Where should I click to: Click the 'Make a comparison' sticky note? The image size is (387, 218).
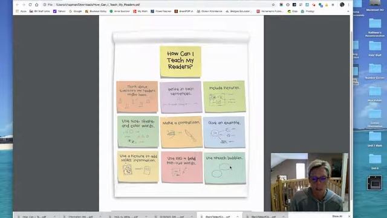pyautogui.click(x=181, y=132)
